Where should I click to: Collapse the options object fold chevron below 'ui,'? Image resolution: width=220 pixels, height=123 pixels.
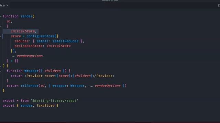pos(1,26)
